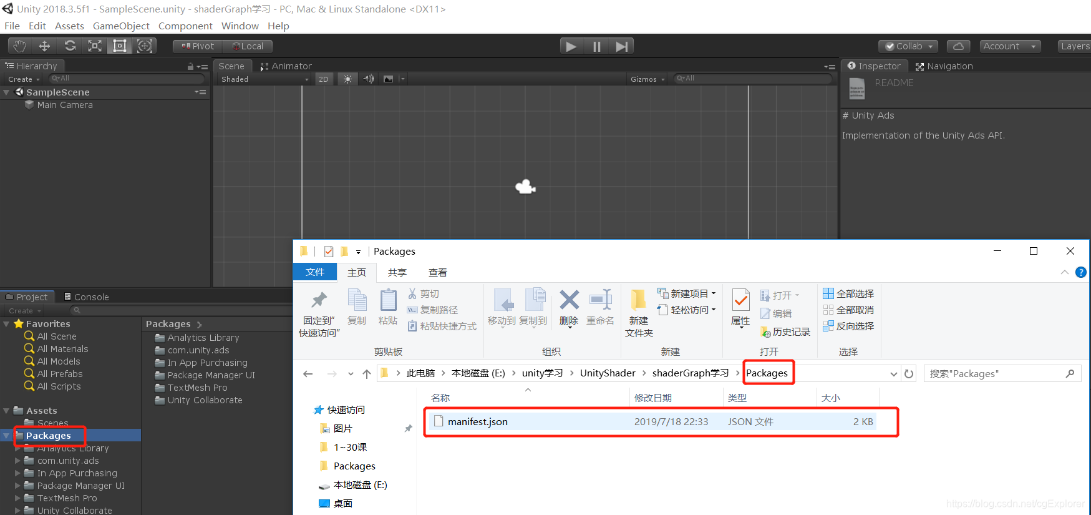Click the 属性 properties icon
The image size is (1091, 515).
point(740,300)
